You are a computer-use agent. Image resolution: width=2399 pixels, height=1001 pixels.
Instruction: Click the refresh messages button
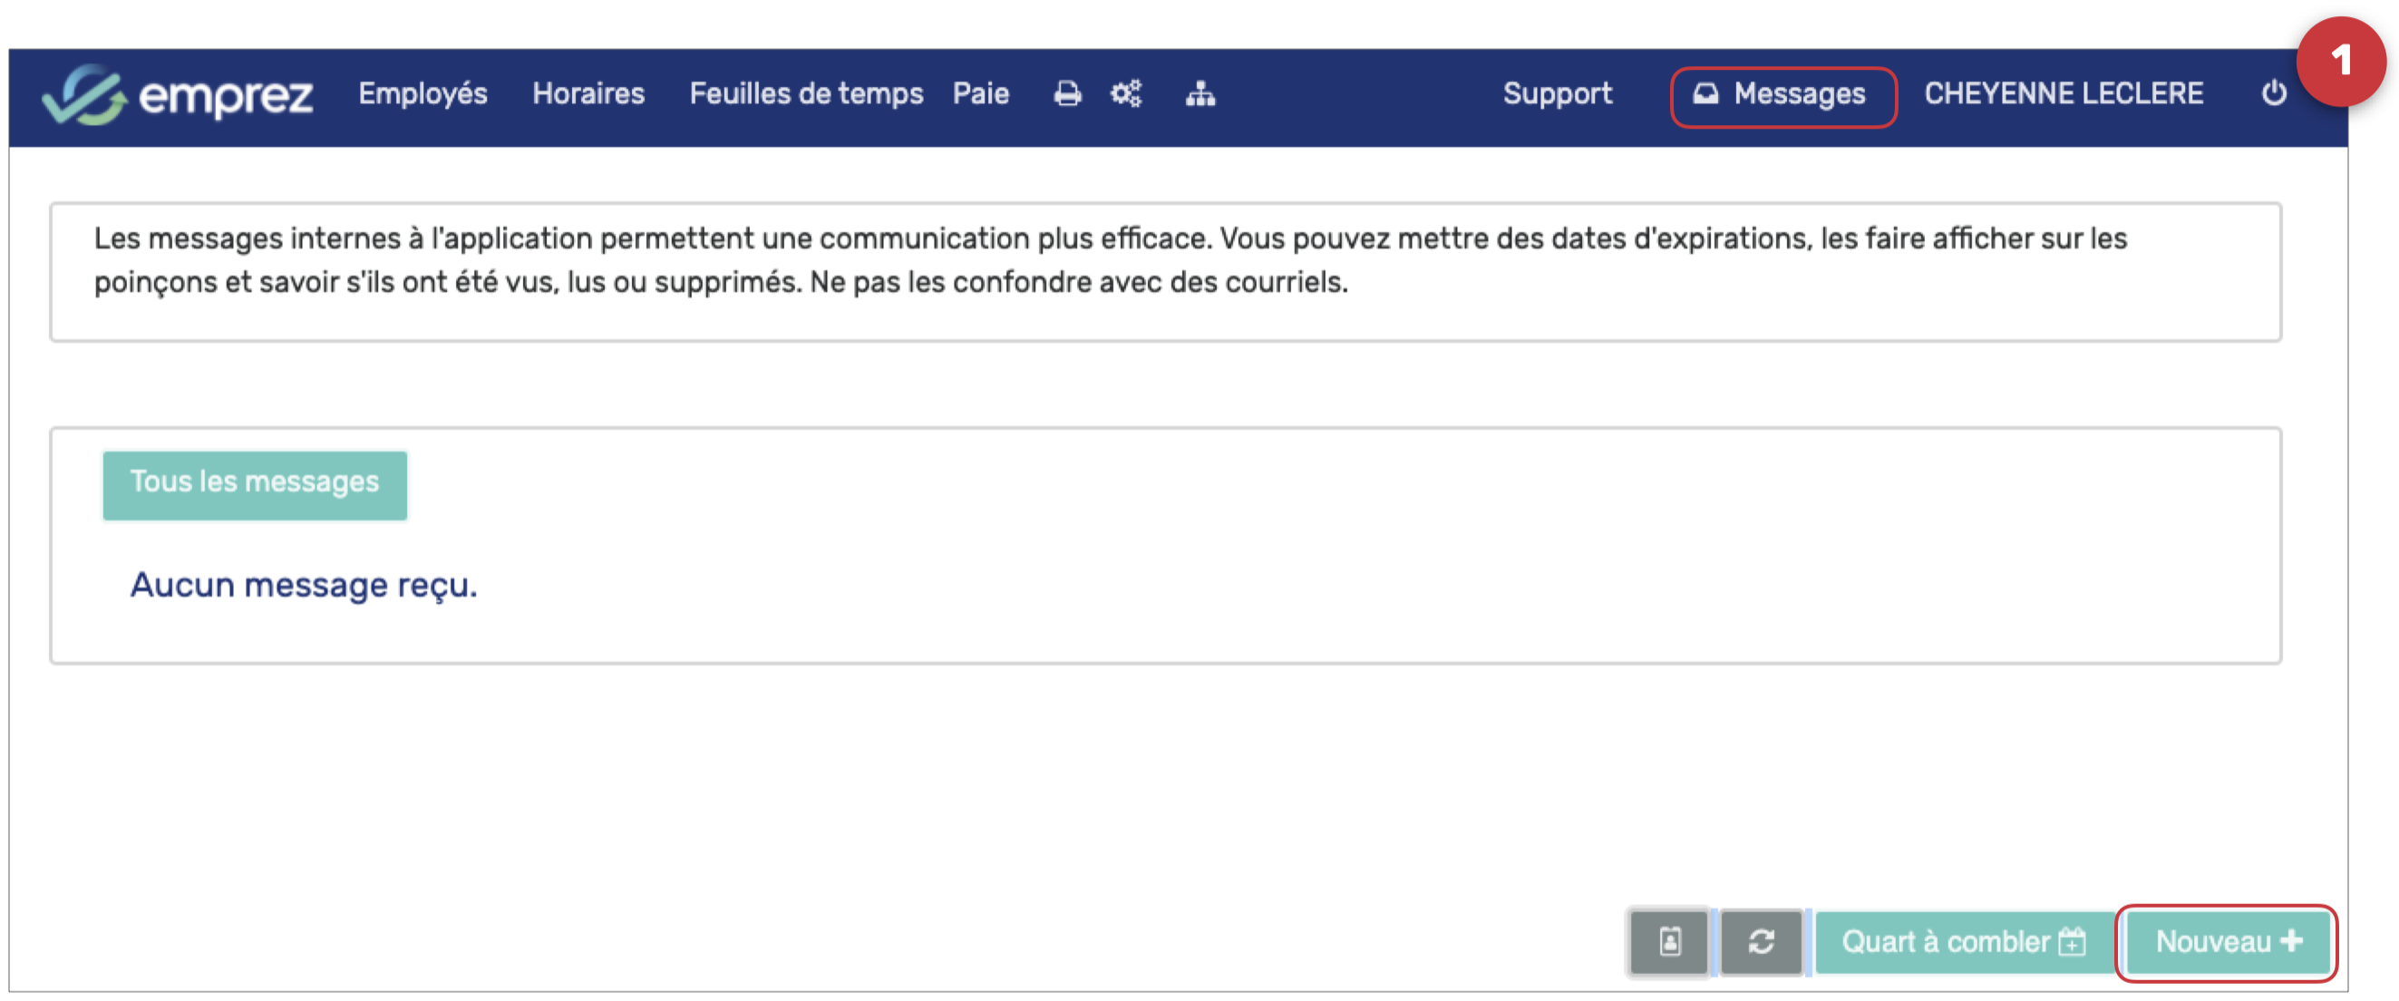[1760, 942]
